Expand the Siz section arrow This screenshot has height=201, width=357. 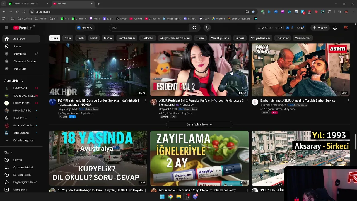tap(11, 152)
